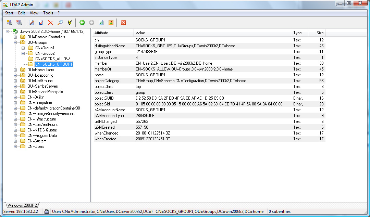Select the memberOf attribute row
This screenshot has height=217, width=370.
209,69
